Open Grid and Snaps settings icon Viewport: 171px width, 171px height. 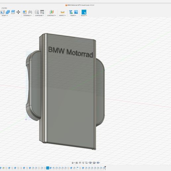[x=94, y=163]
